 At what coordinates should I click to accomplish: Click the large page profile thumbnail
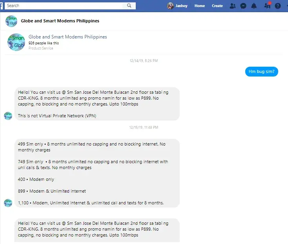pos(16,42)
